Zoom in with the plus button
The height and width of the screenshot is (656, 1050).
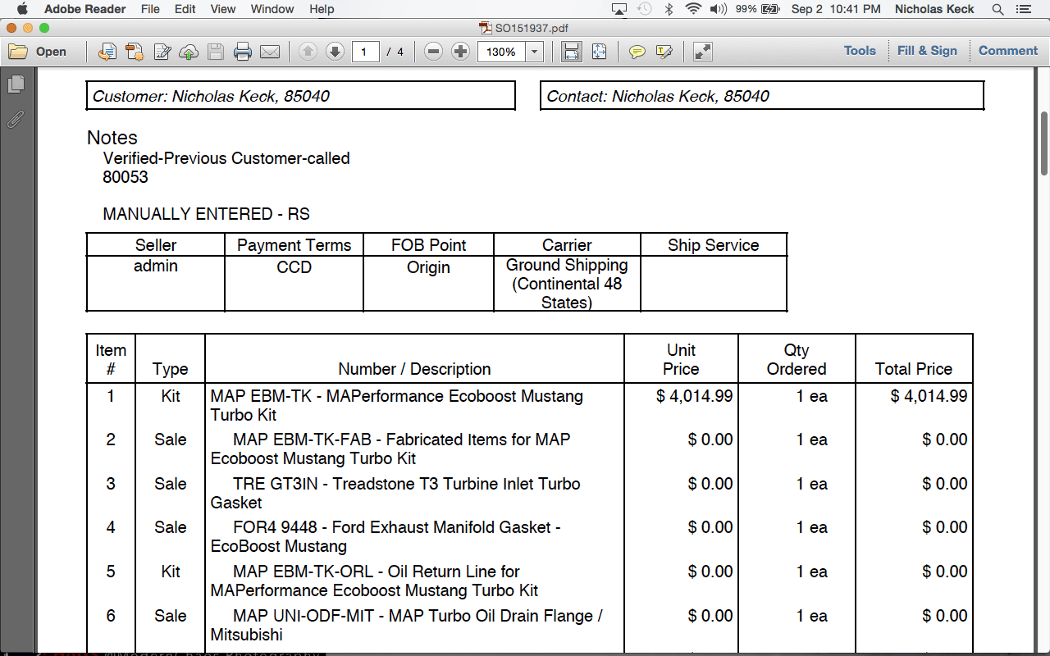pos(461,52)
